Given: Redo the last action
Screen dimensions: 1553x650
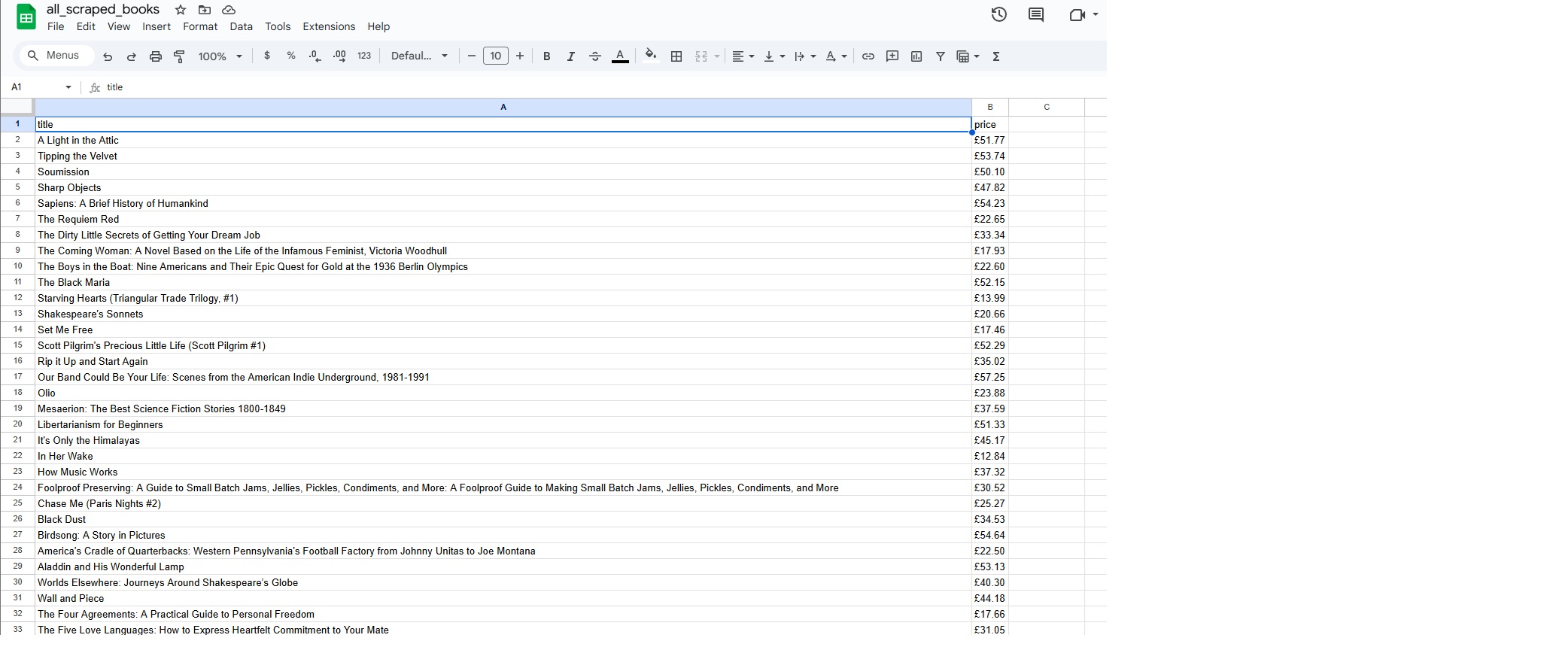Looking at the screenshot, I should coord(132,56).
